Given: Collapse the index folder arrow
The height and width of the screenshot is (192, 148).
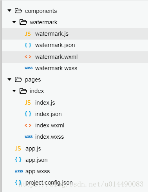Looking at the screenshot, I should (14, 91).
